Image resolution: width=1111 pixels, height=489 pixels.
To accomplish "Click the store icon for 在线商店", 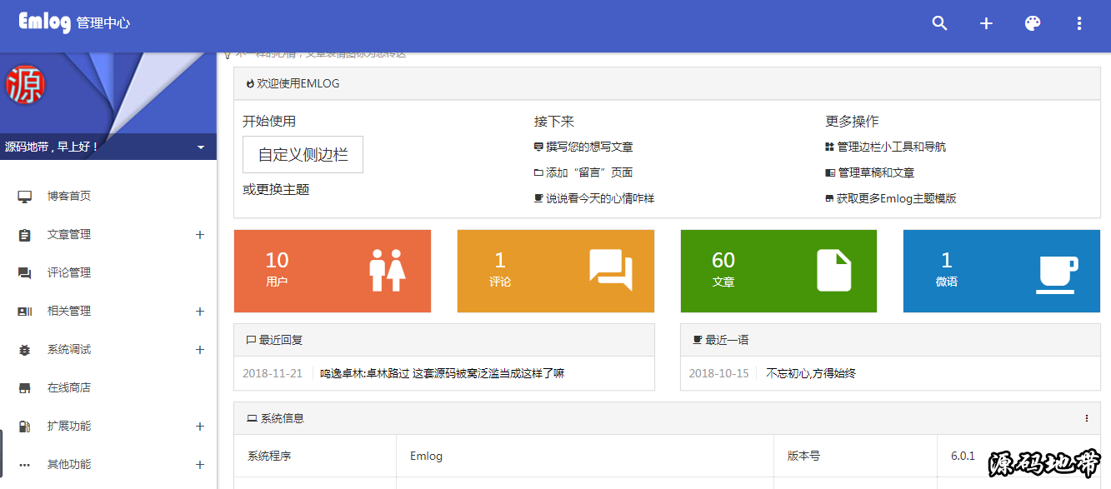I will pyautogui.click(x=25, y=388).
